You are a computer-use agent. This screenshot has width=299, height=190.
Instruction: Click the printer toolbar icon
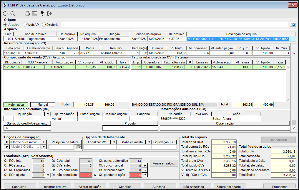coord(27,14)
